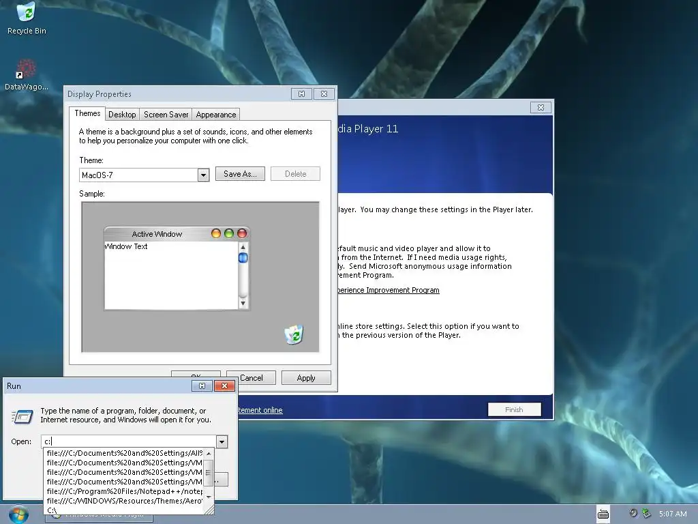The height and width of the screenshot is (524, 698).
Task: Click the Windows Media Player taskbar button
Action: [99, 516]
